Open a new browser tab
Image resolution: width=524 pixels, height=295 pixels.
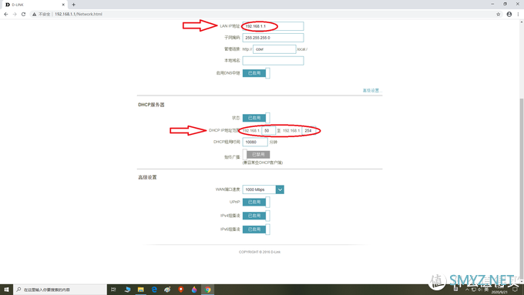click(73, 5)
